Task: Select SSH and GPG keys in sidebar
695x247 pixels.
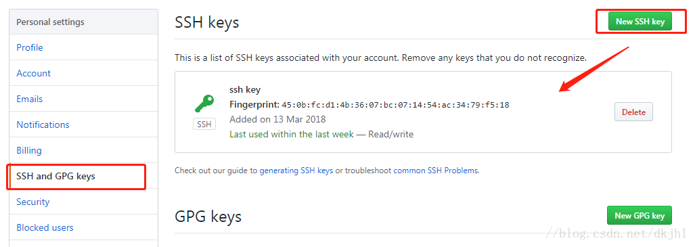Action: pyautogui.click(x=56, y=176)
